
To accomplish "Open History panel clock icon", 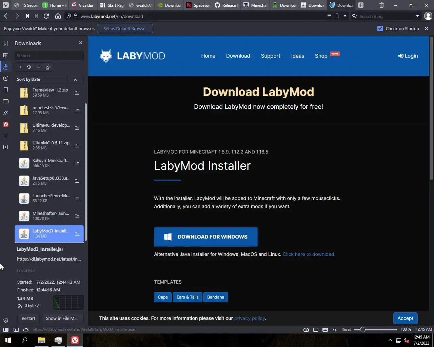I will coord(6,78).
